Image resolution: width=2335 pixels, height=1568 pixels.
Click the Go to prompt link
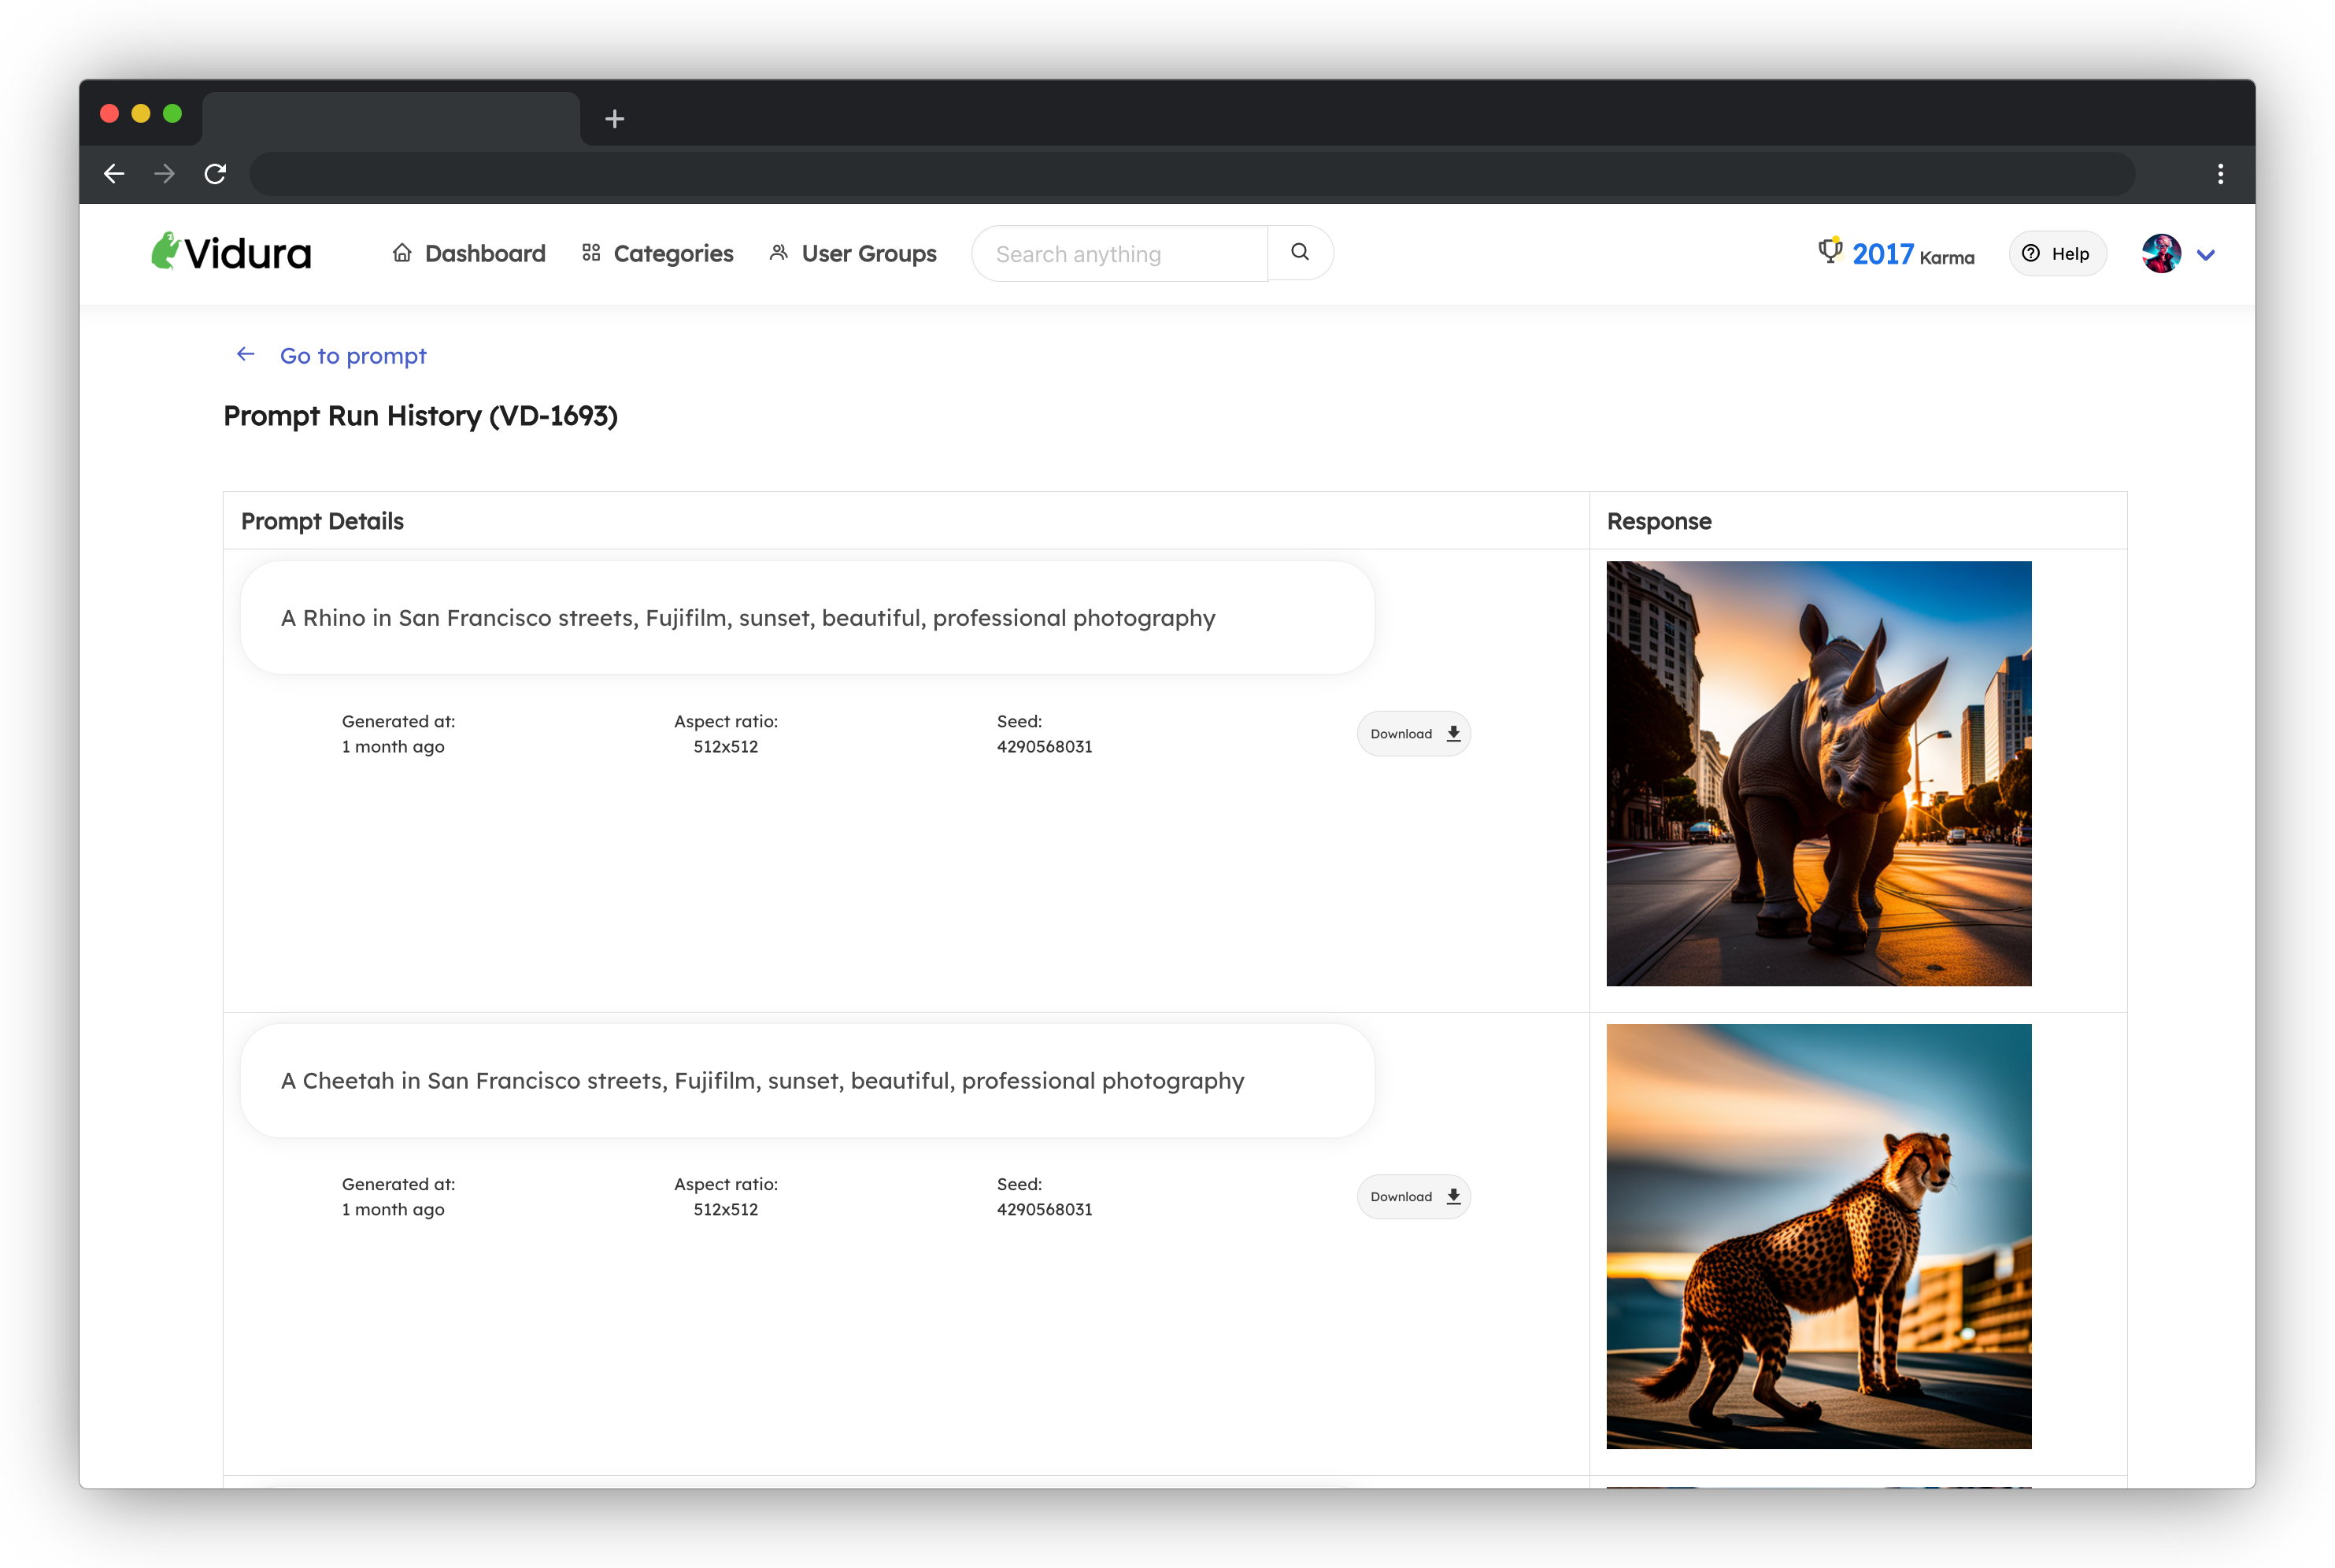[353, 355]
